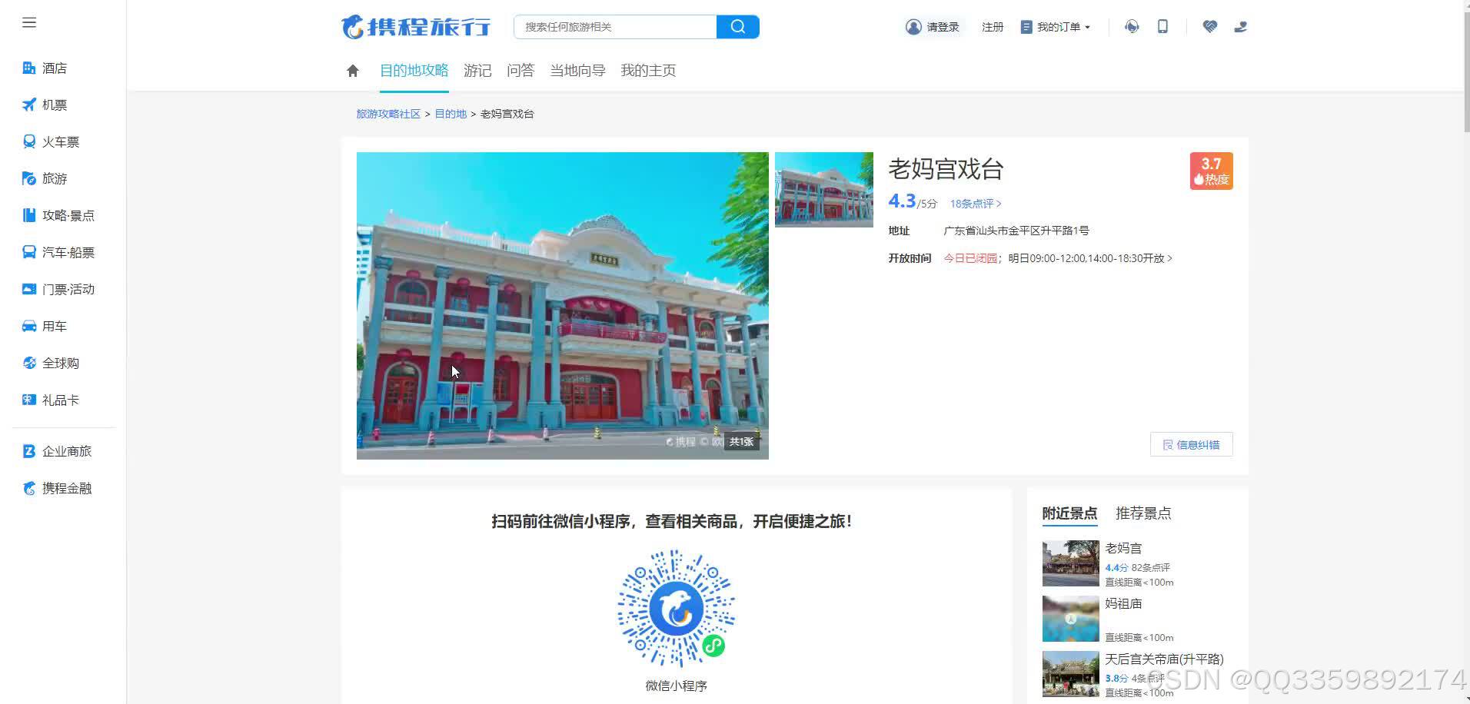Image resolution: width=1470 pixels, height=704 pixels.
Task: Expand 我的订单 dropdown
Action: pos(1056,27)
